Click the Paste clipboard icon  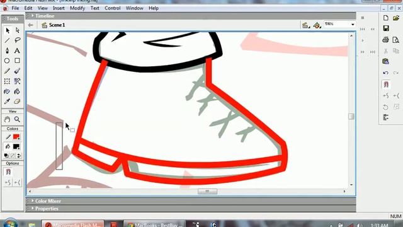385,61
